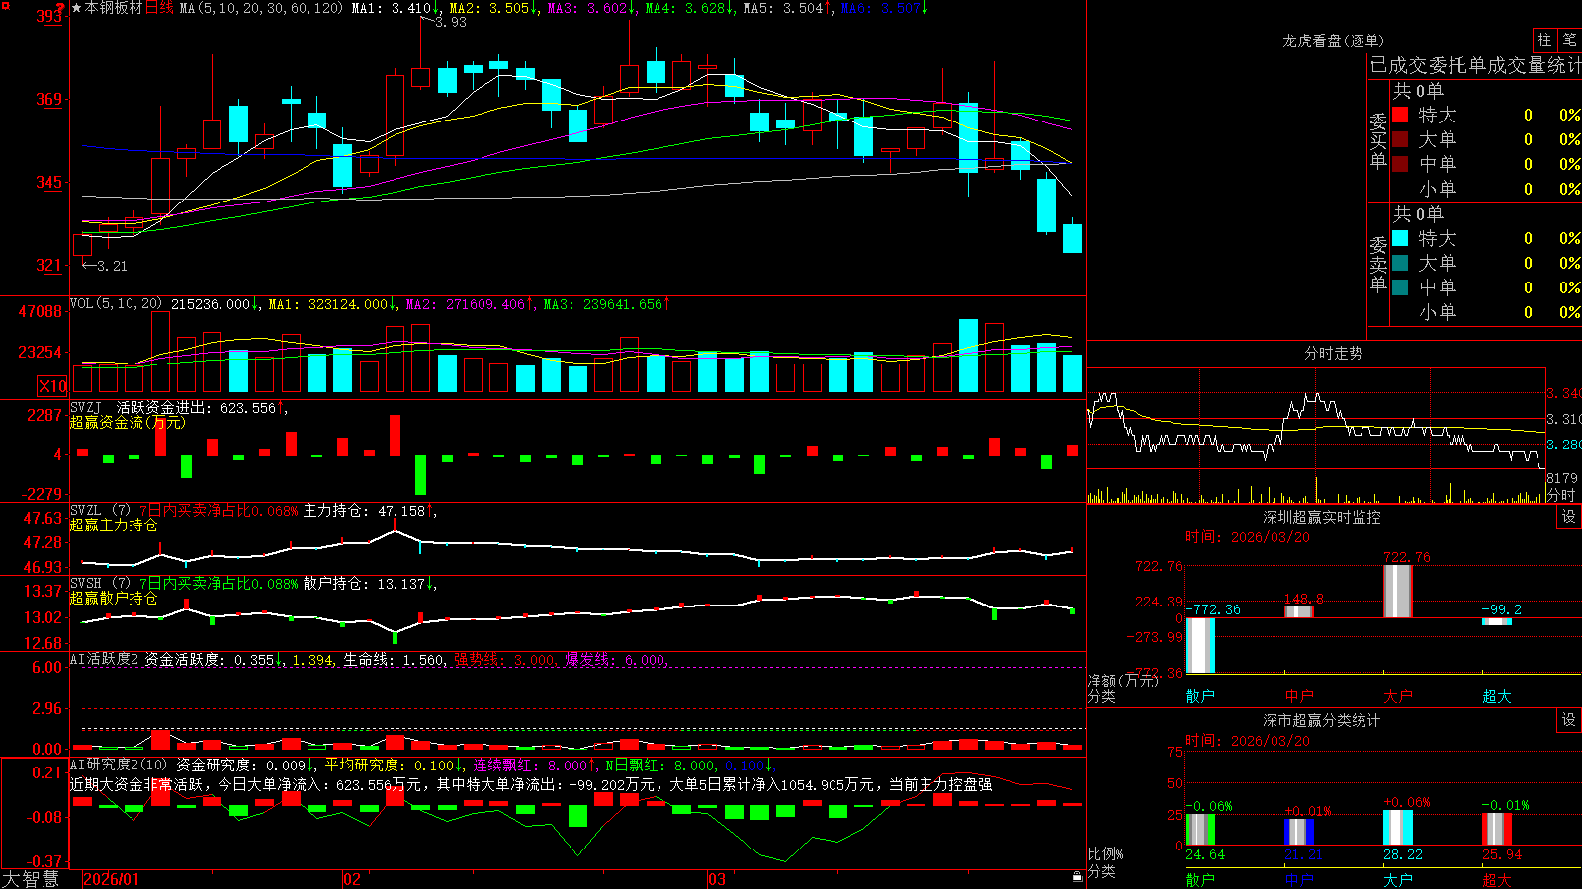The width and height of the screenshot is (1582, 889).
Task: Click the 强势线: 3.000 label
Action: click(504, 659)
